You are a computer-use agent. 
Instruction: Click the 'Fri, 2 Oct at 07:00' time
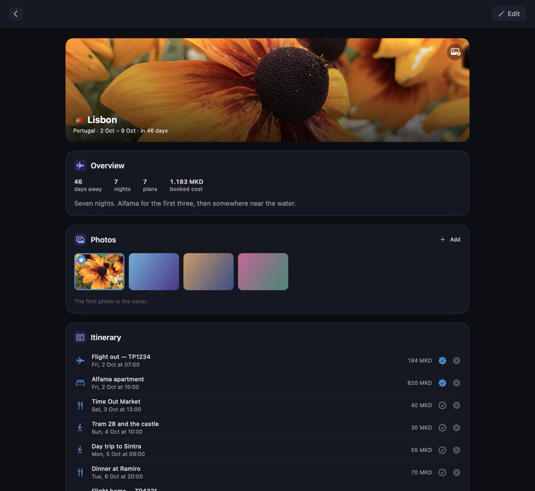(x=116, y=365)
